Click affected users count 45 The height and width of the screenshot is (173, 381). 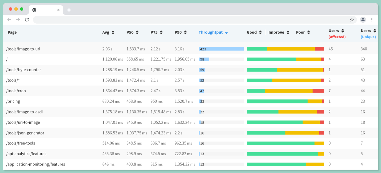pos(331,49)
